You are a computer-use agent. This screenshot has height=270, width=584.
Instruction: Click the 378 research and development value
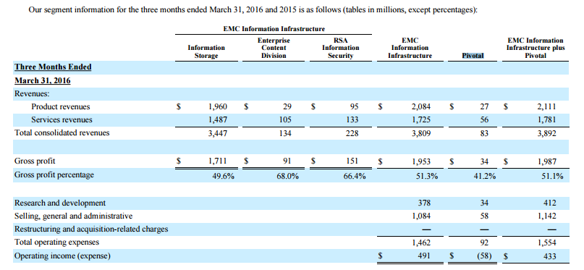pyautogui.click(x=425, y=203)
